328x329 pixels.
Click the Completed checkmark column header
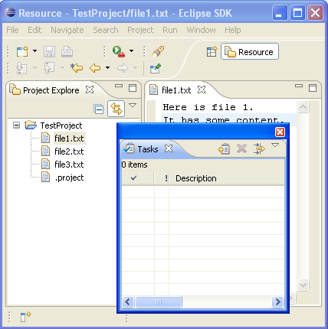138,178
